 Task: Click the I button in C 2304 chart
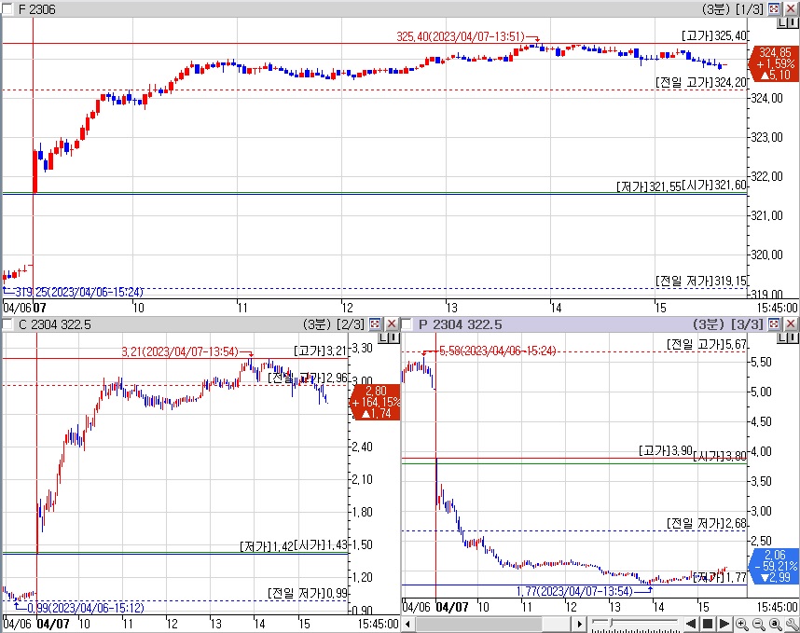point(393,337)
